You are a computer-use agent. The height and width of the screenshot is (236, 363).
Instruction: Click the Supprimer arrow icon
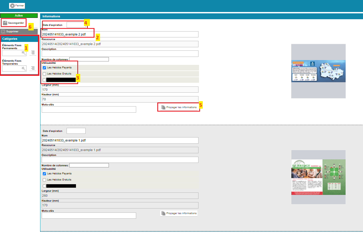coord(3,32)
